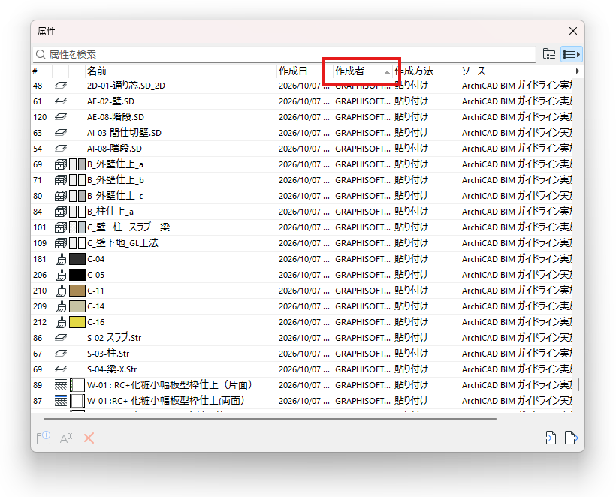Click the fill preview thumbnail of W-01 片面
Image resolution: width=616 pixels, height=497 pixels.
point(77,384)
